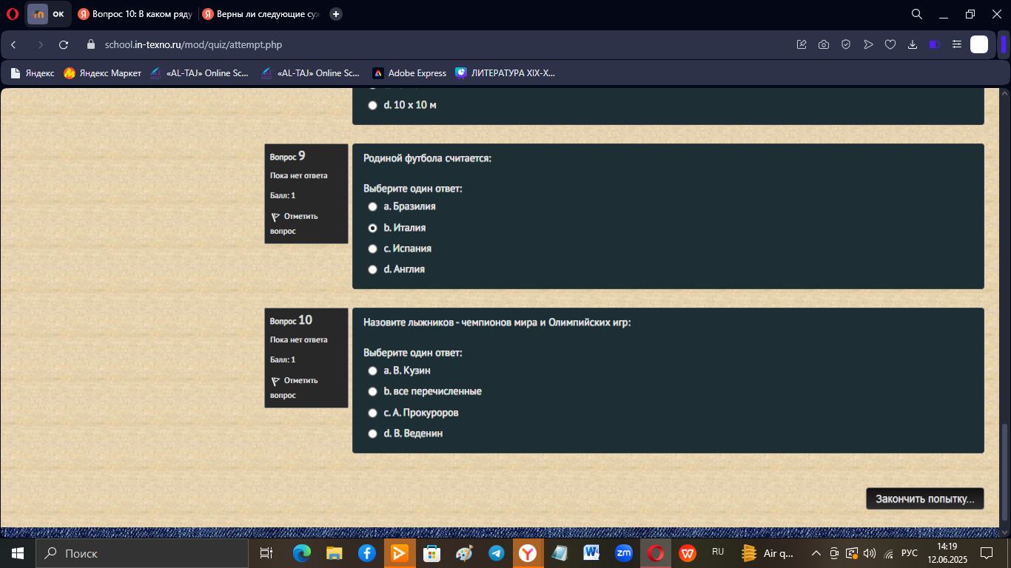Flag question 9 with Отметить вопрос
1011x568 pixels.
(x=295, y=223)
